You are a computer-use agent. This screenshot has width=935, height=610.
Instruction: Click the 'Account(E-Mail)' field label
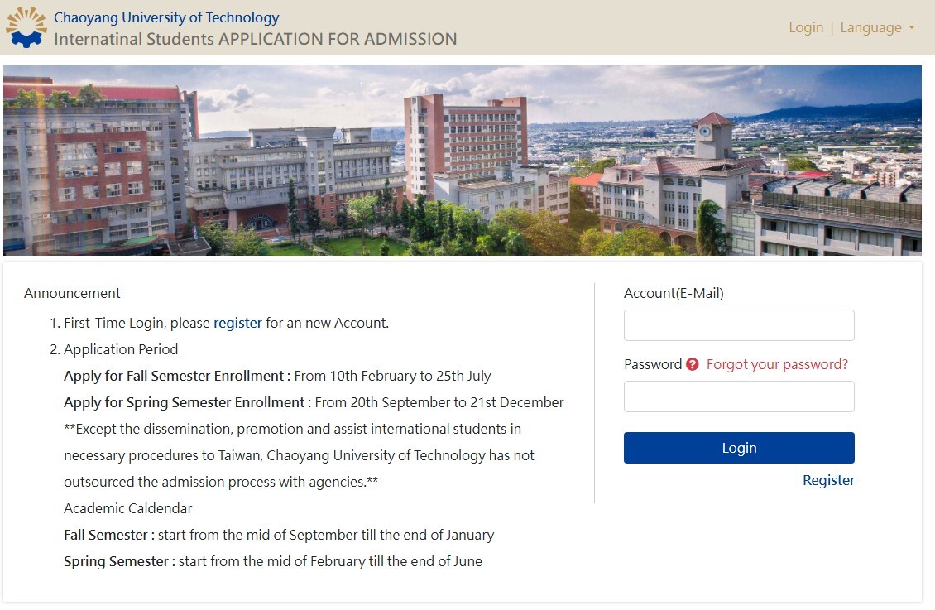point(674,293)
